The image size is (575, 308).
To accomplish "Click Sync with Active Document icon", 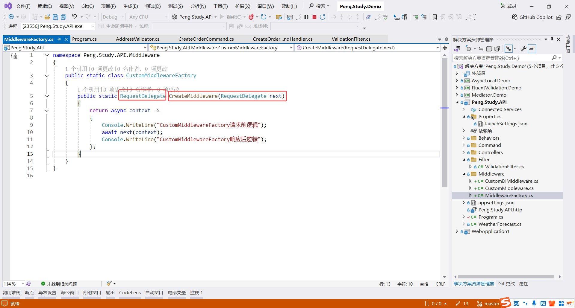I will click(x=481, y=48).
